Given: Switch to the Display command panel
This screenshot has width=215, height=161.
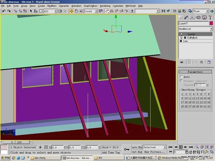Looking at the screenshot, I should point(204,17).
